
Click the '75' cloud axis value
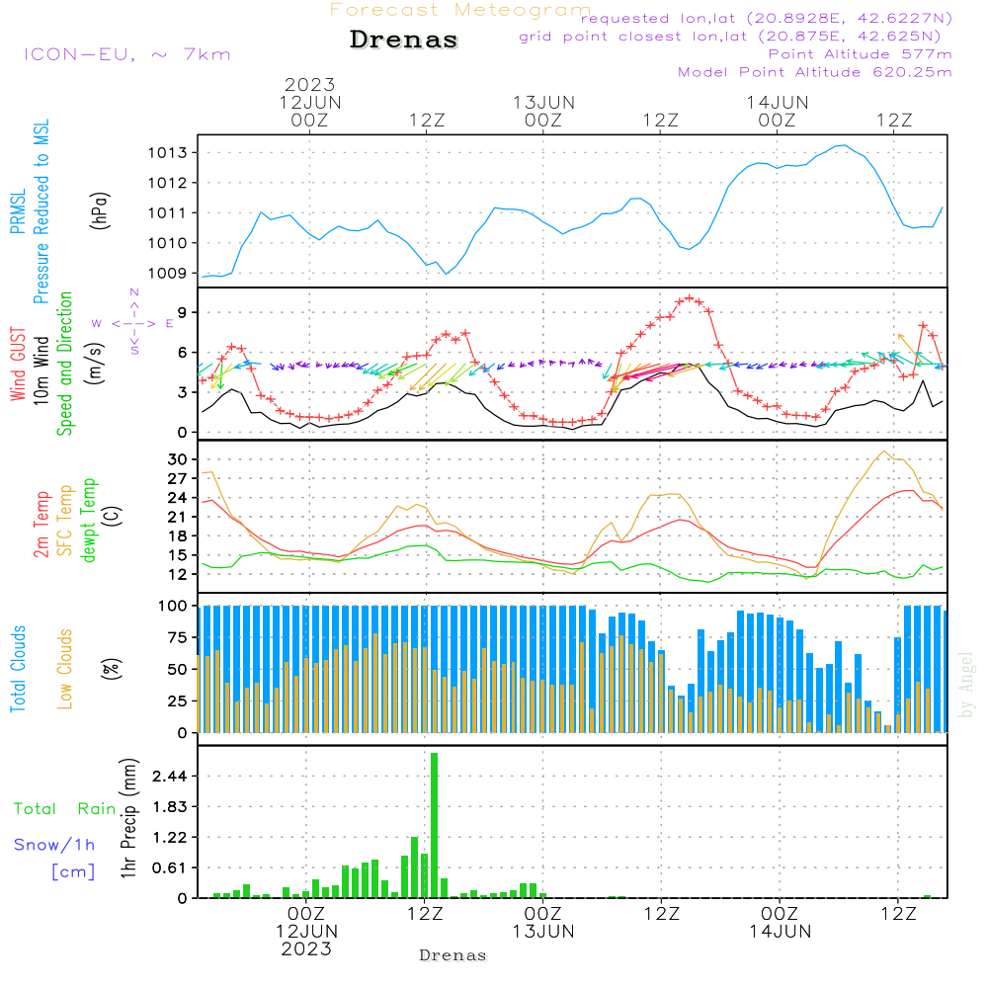[178, 637]
